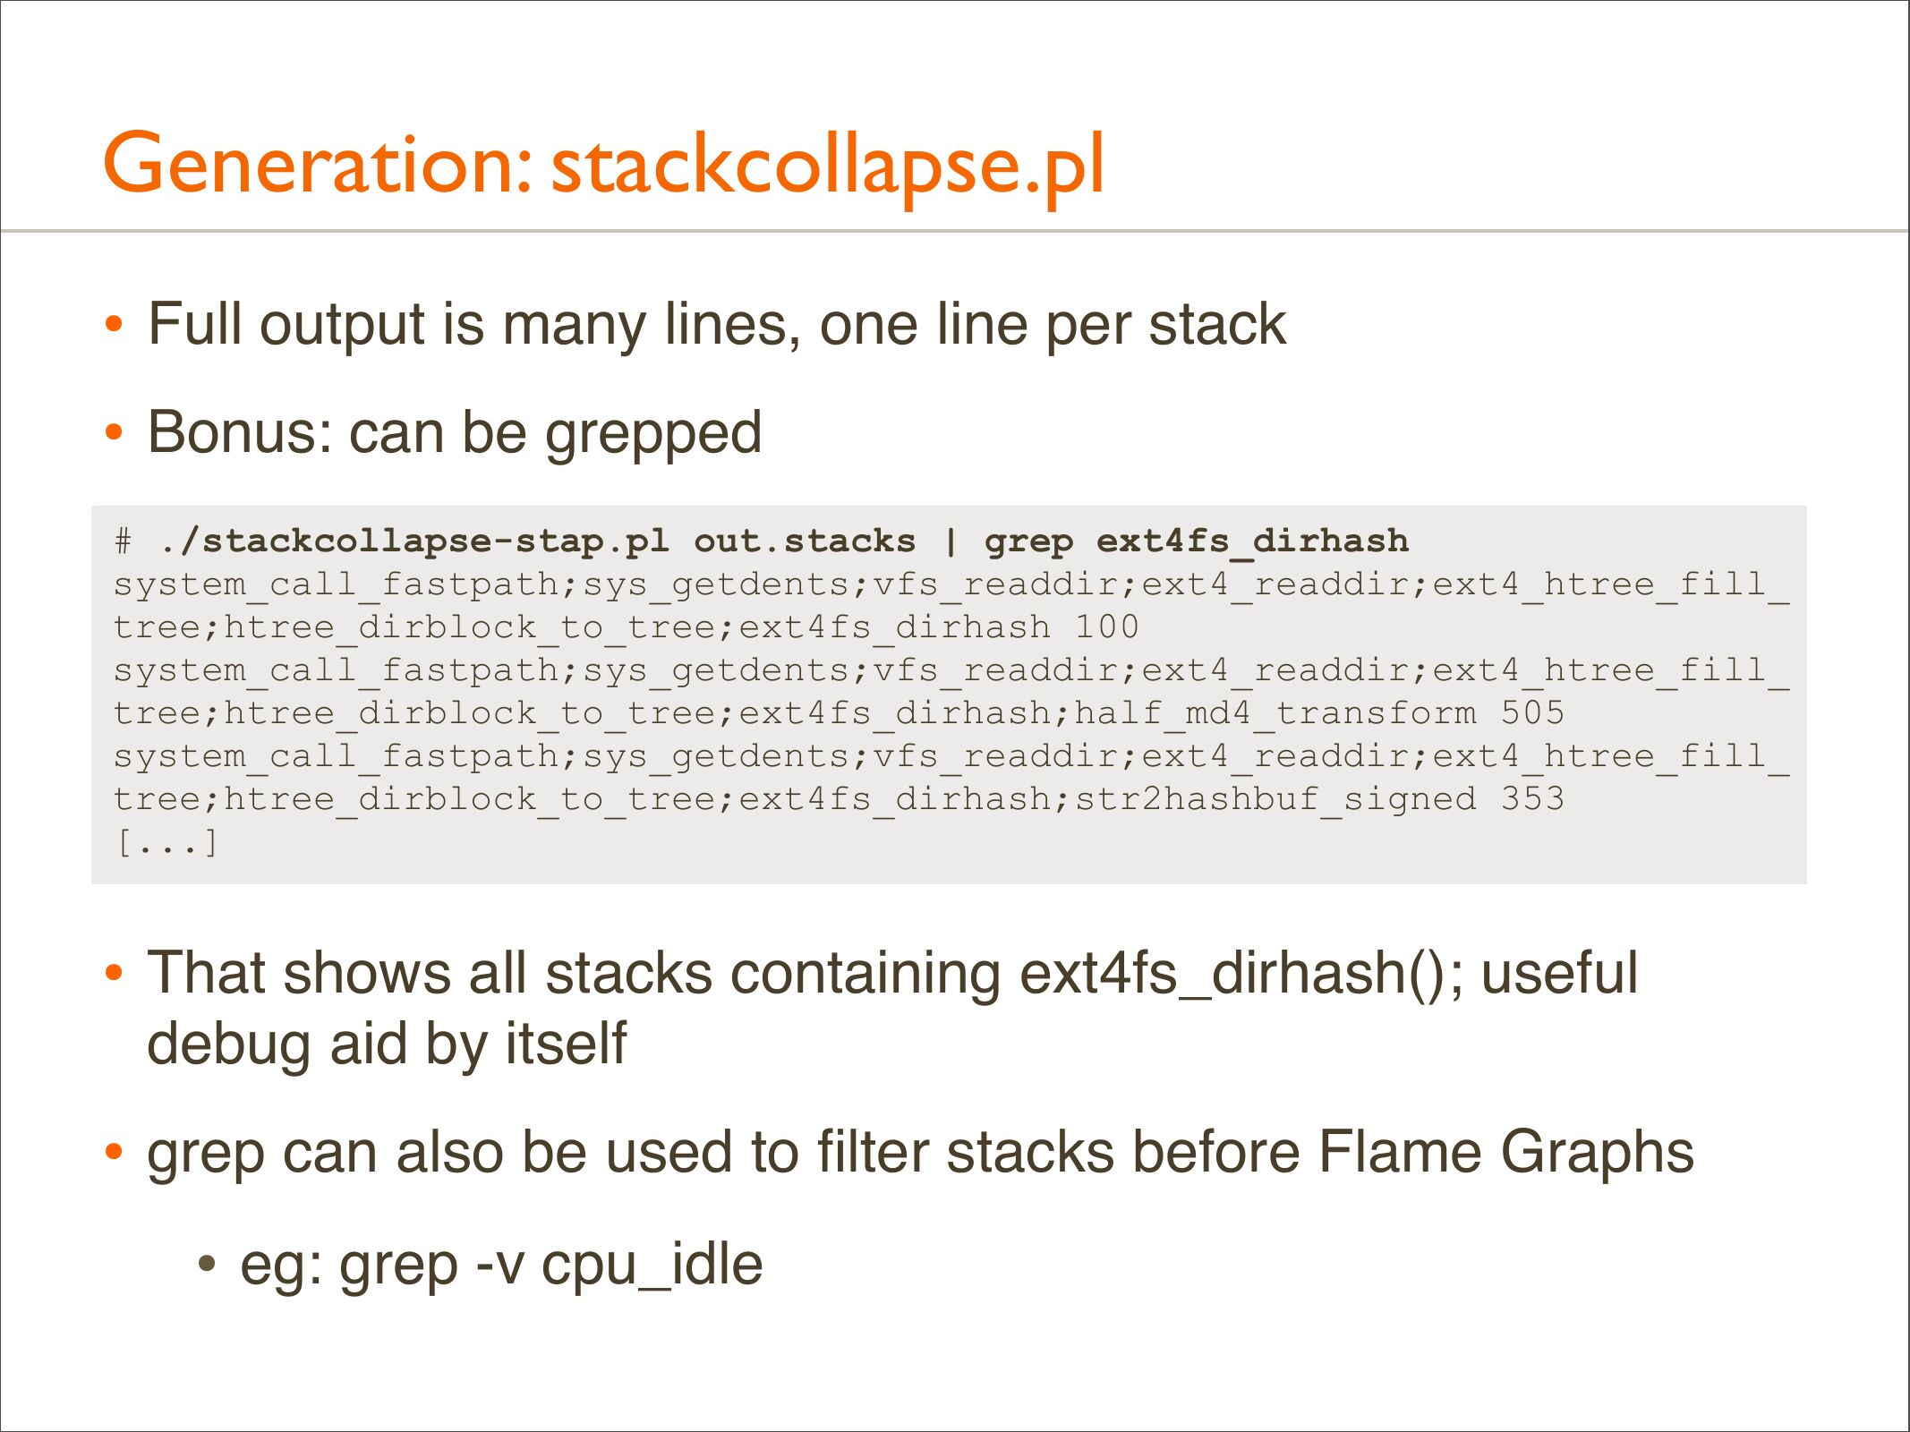Viewport: 1910px width, 1432px height.
Task: Click 'str2hashbuf_signed' in the code output
Action: coord(1275,799)
